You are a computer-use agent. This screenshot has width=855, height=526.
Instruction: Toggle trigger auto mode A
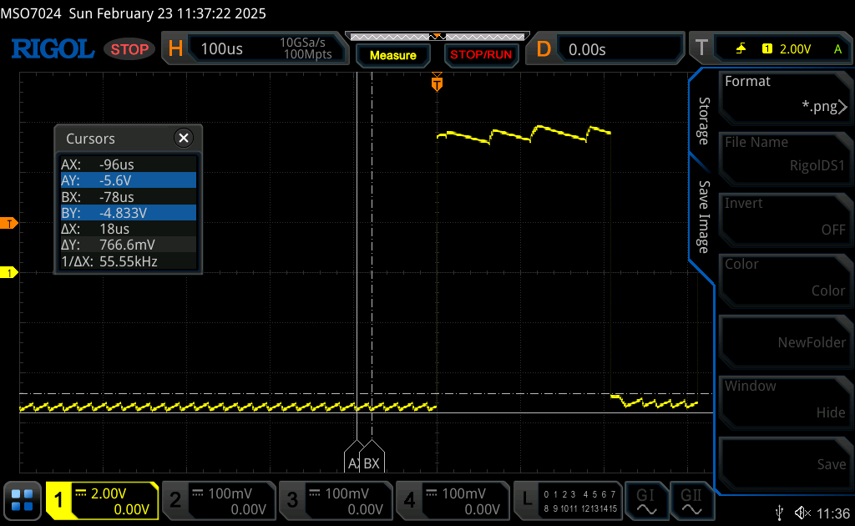tap(837, 49)
